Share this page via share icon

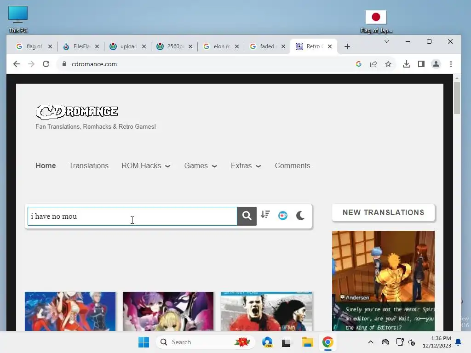[x=373, y=64]
